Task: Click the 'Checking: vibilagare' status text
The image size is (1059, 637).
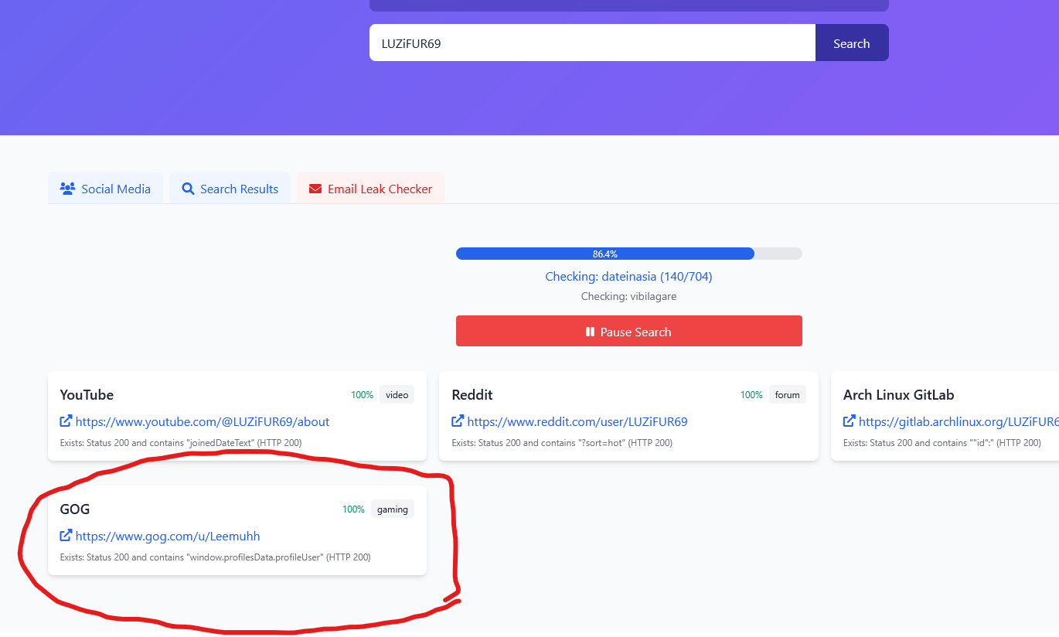Action: [x=629, y=296]
